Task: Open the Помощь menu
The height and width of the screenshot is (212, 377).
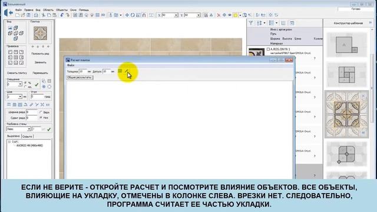Action: 84,10
